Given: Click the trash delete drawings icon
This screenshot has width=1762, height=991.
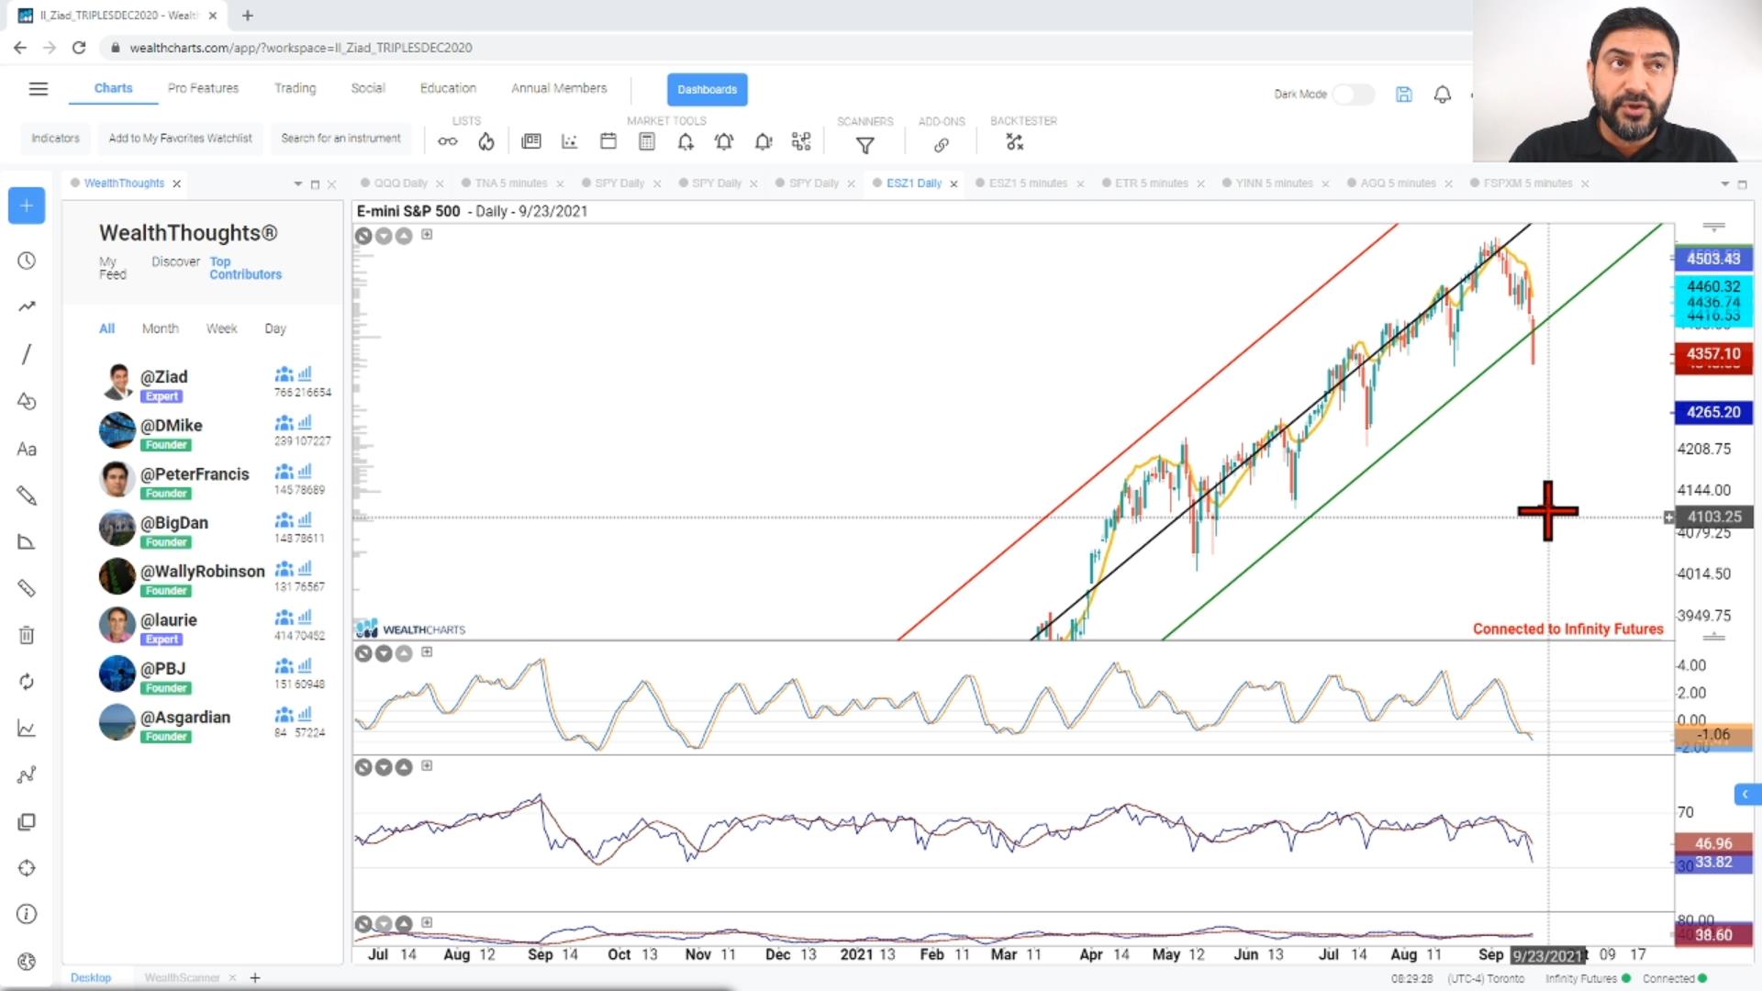Looking at the screenshot, I should coord(27,635).
